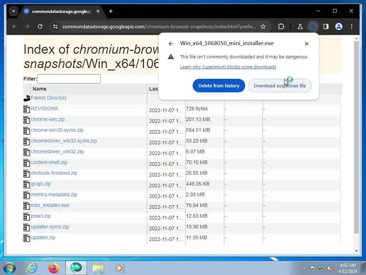Open a new tab with plus button

tap(111, 11)
